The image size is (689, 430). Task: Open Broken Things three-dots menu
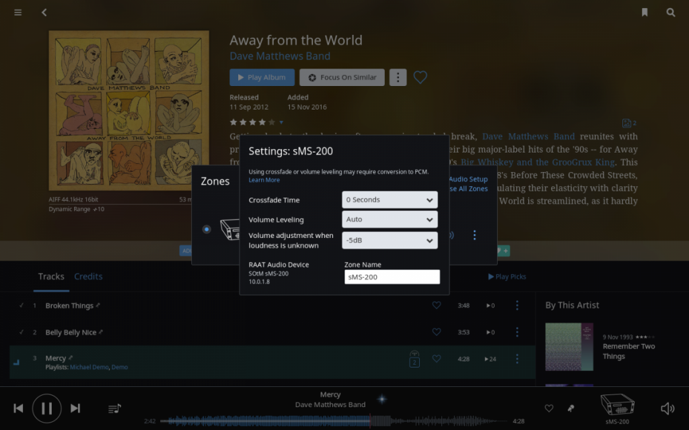click(x=517, y=305)
